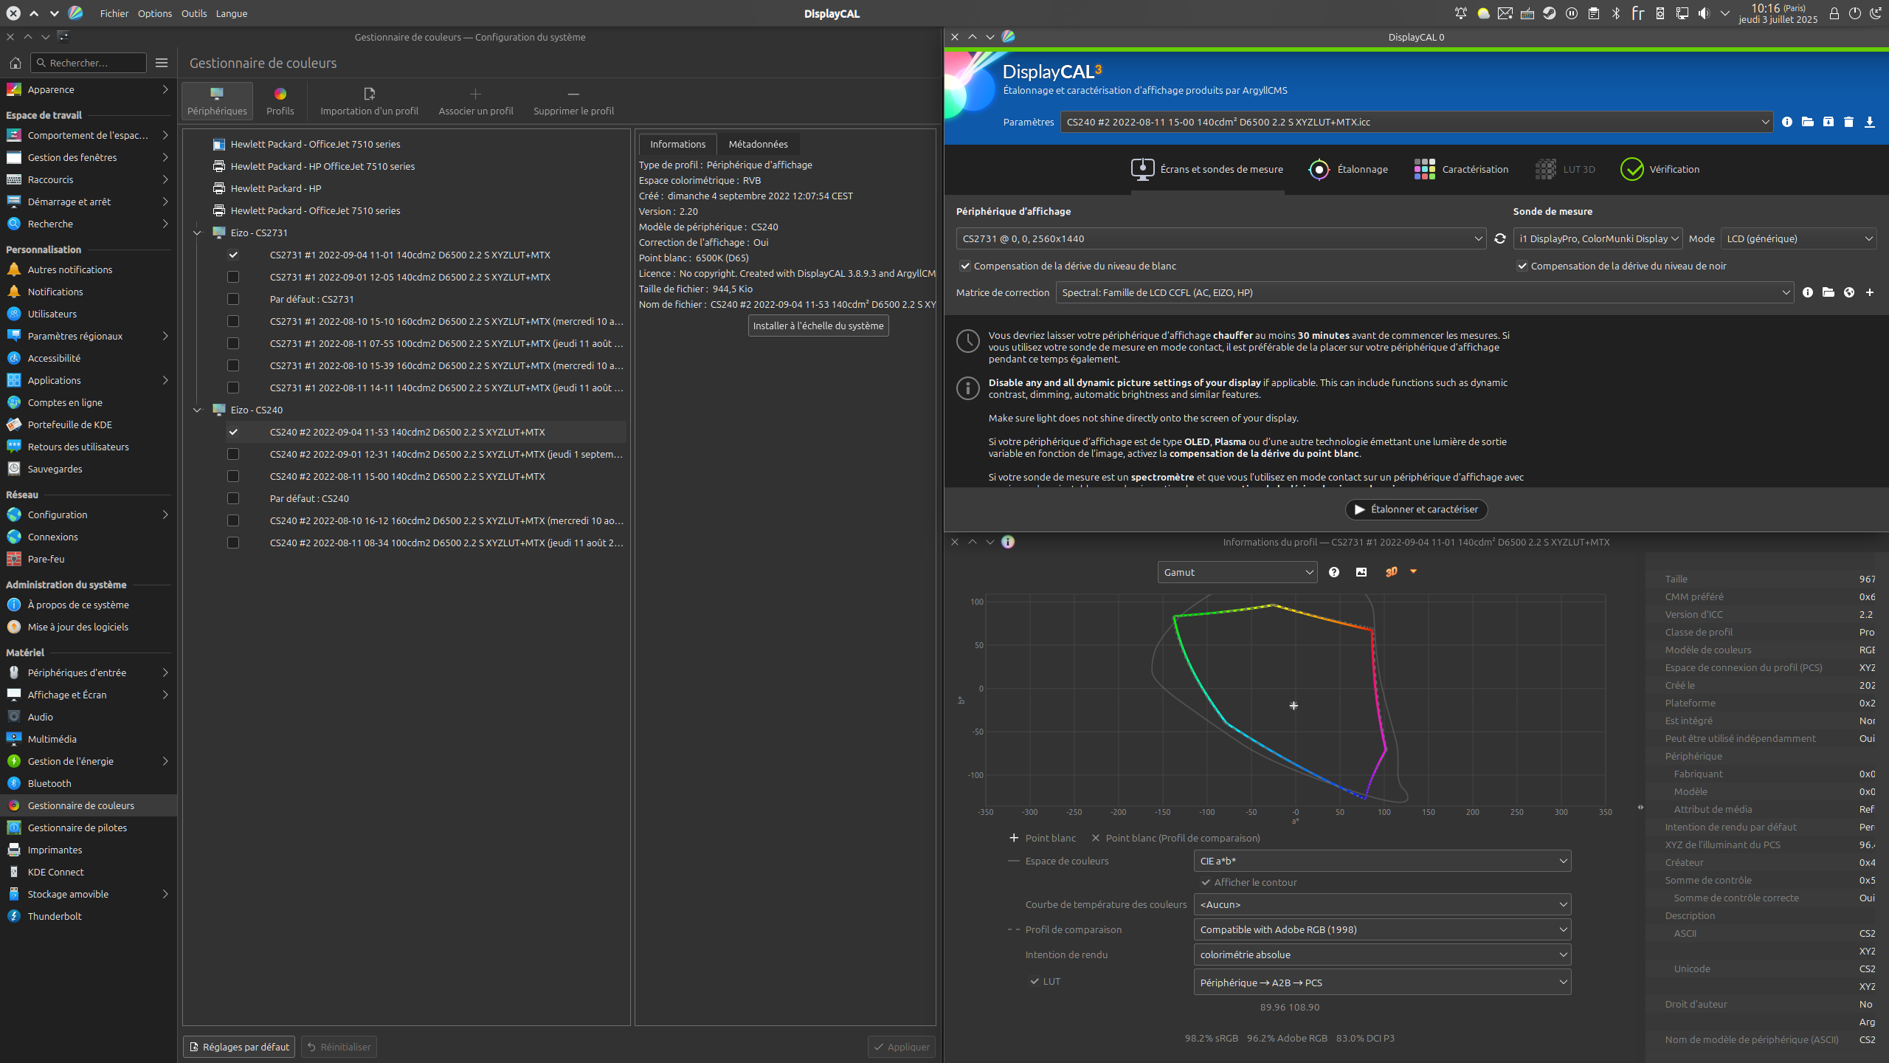Click the install profile download-arrow icon in DisplayCAL
The width and height of the screenshot is (1889, 1063).
click(1869, 122)
